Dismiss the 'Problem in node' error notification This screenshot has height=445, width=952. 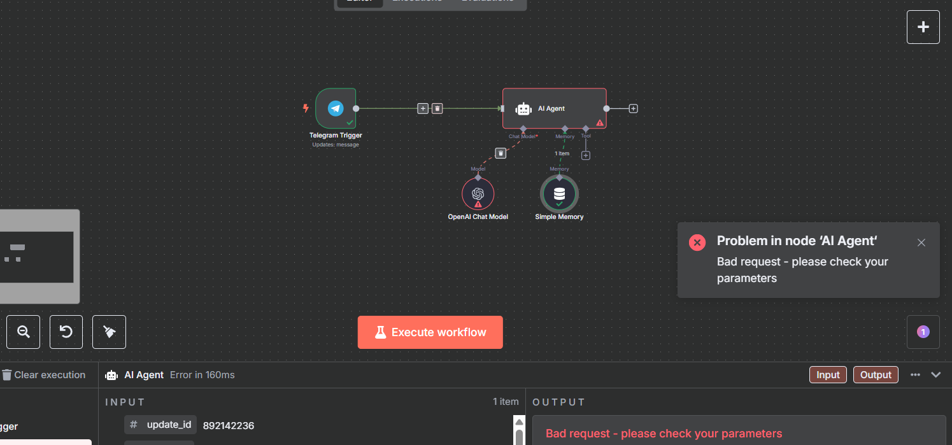[x=921, y=243]
